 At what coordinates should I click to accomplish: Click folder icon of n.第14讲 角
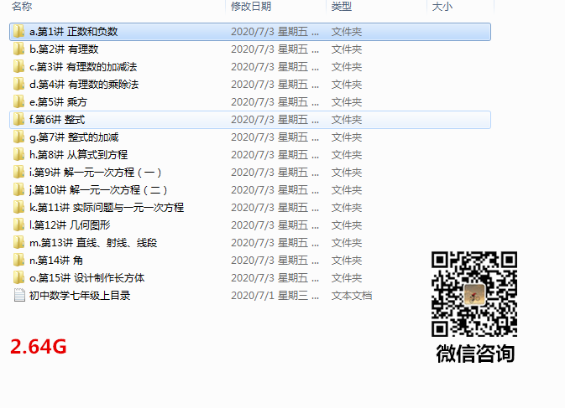[18, 261]
